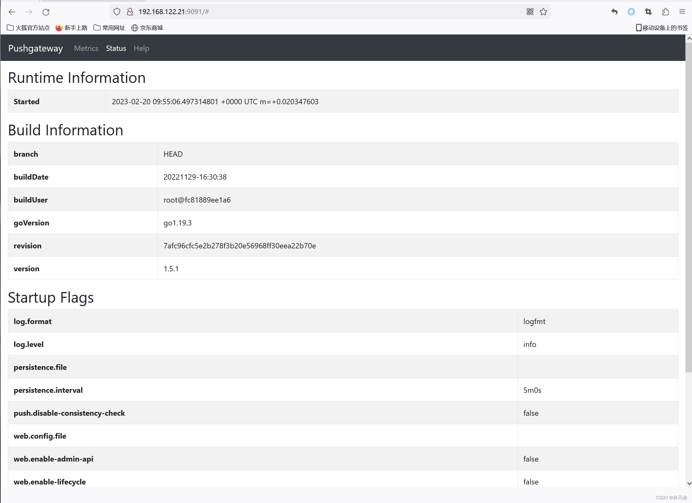Open the tracking protection shield icon

click(117, 12)
